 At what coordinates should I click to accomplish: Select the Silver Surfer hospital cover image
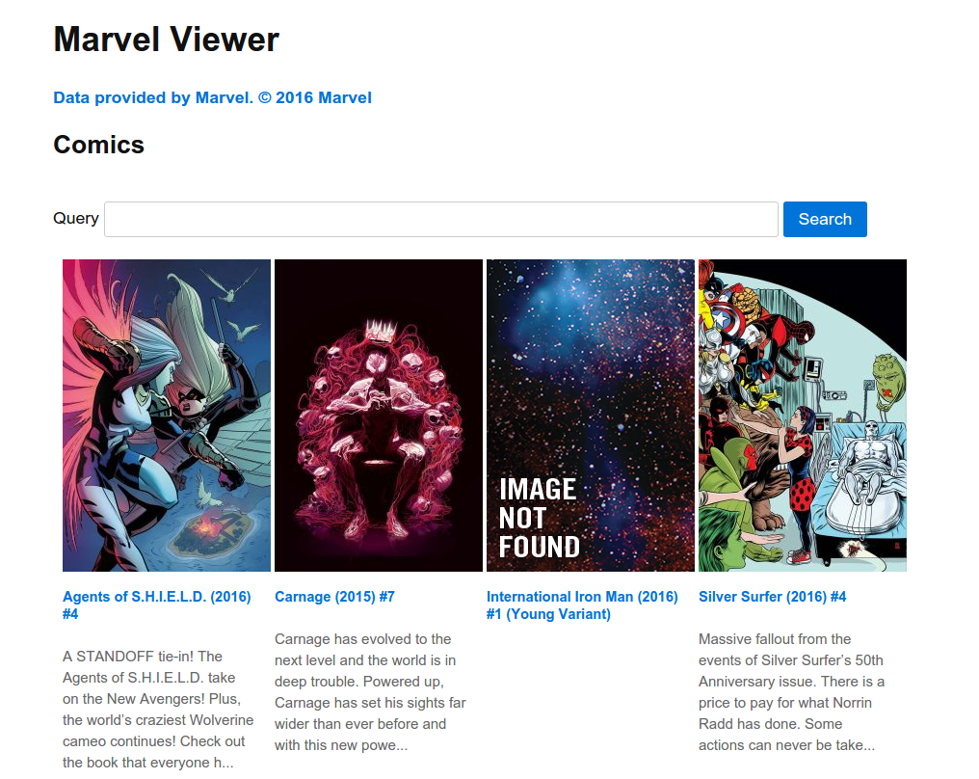tap(803, 416)
